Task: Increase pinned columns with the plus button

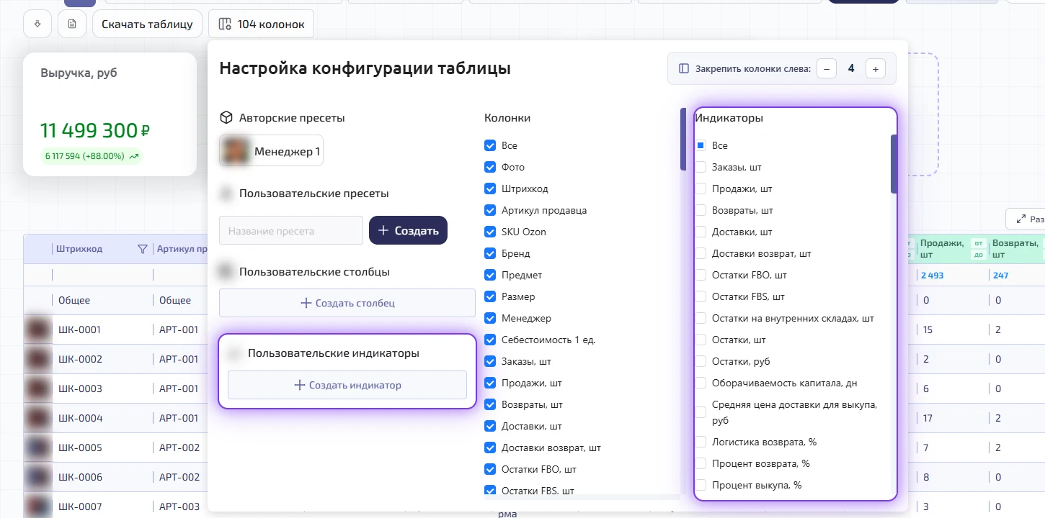Action: coord(875,69)
